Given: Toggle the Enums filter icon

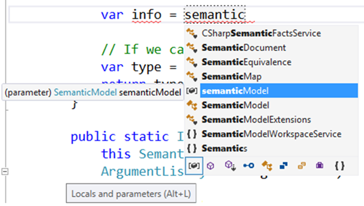Looking at the screenshot, I should pos(301,166).
